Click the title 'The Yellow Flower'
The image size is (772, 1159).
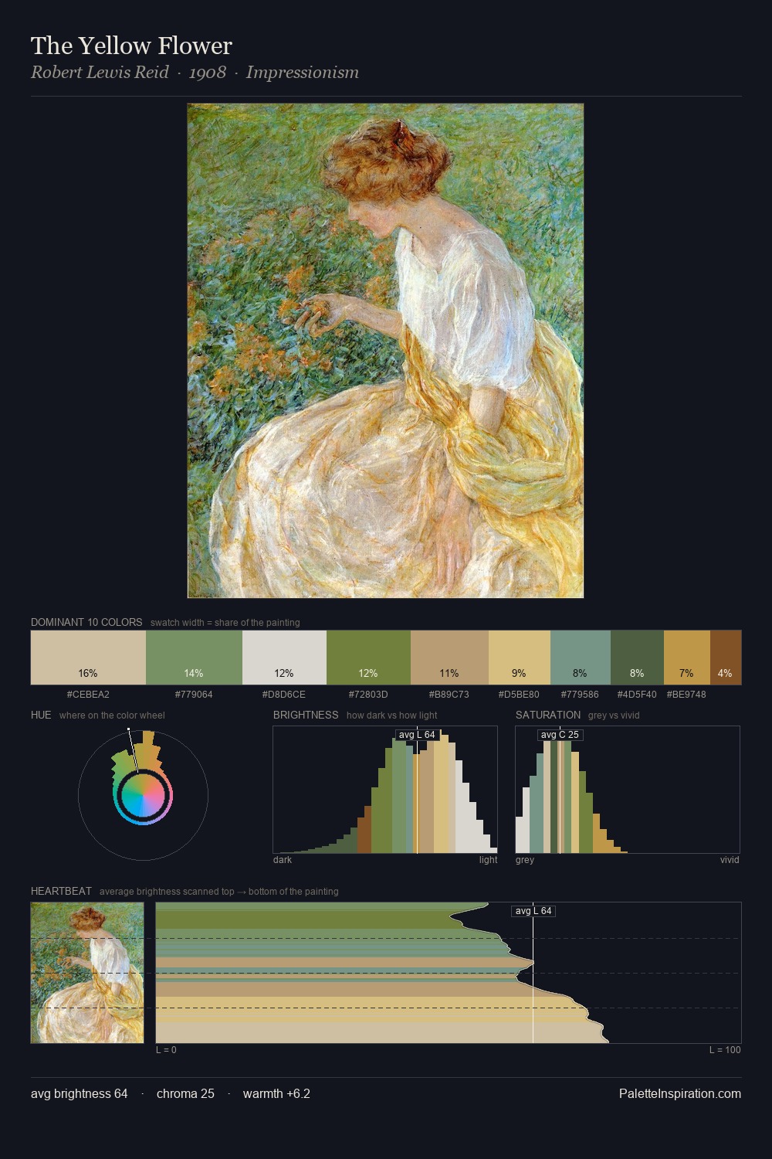pos(131,46)
